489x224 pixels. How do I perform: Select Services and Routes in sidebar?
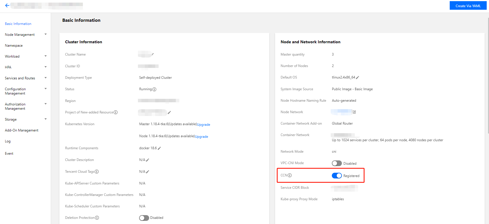(20, 78)
